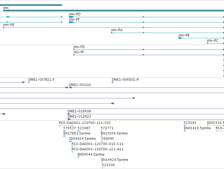Select the EN14429.5prime label
This screenshot has height=169, width=224.
pyautogui.click(x=115, y=160)
